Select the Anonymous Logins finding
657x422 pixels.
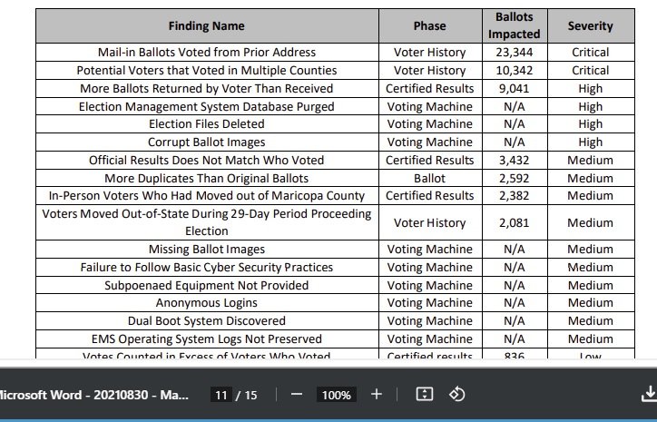pyautogui.click(x=207, y=303)
